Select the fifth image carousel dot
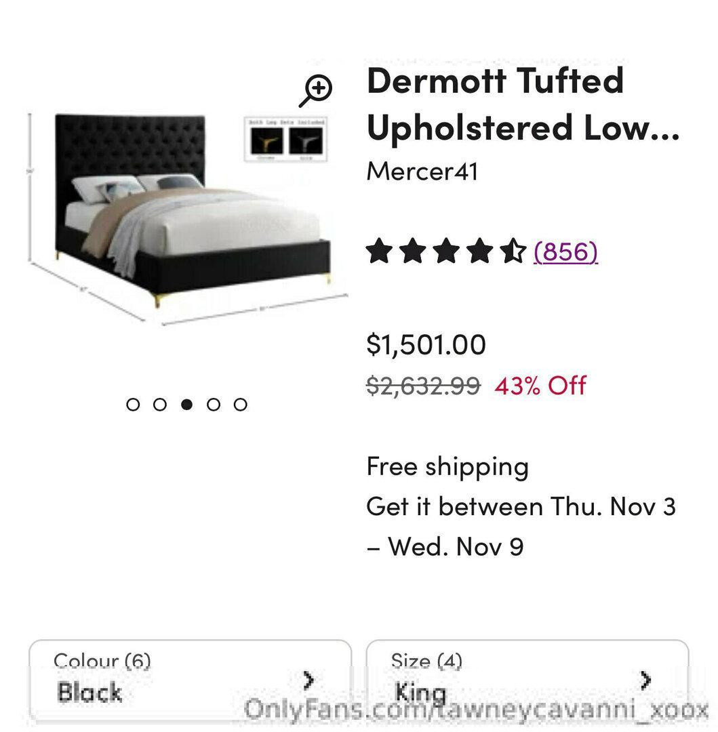718x732 pixels. pyautogui.click(x=240, y=405)
